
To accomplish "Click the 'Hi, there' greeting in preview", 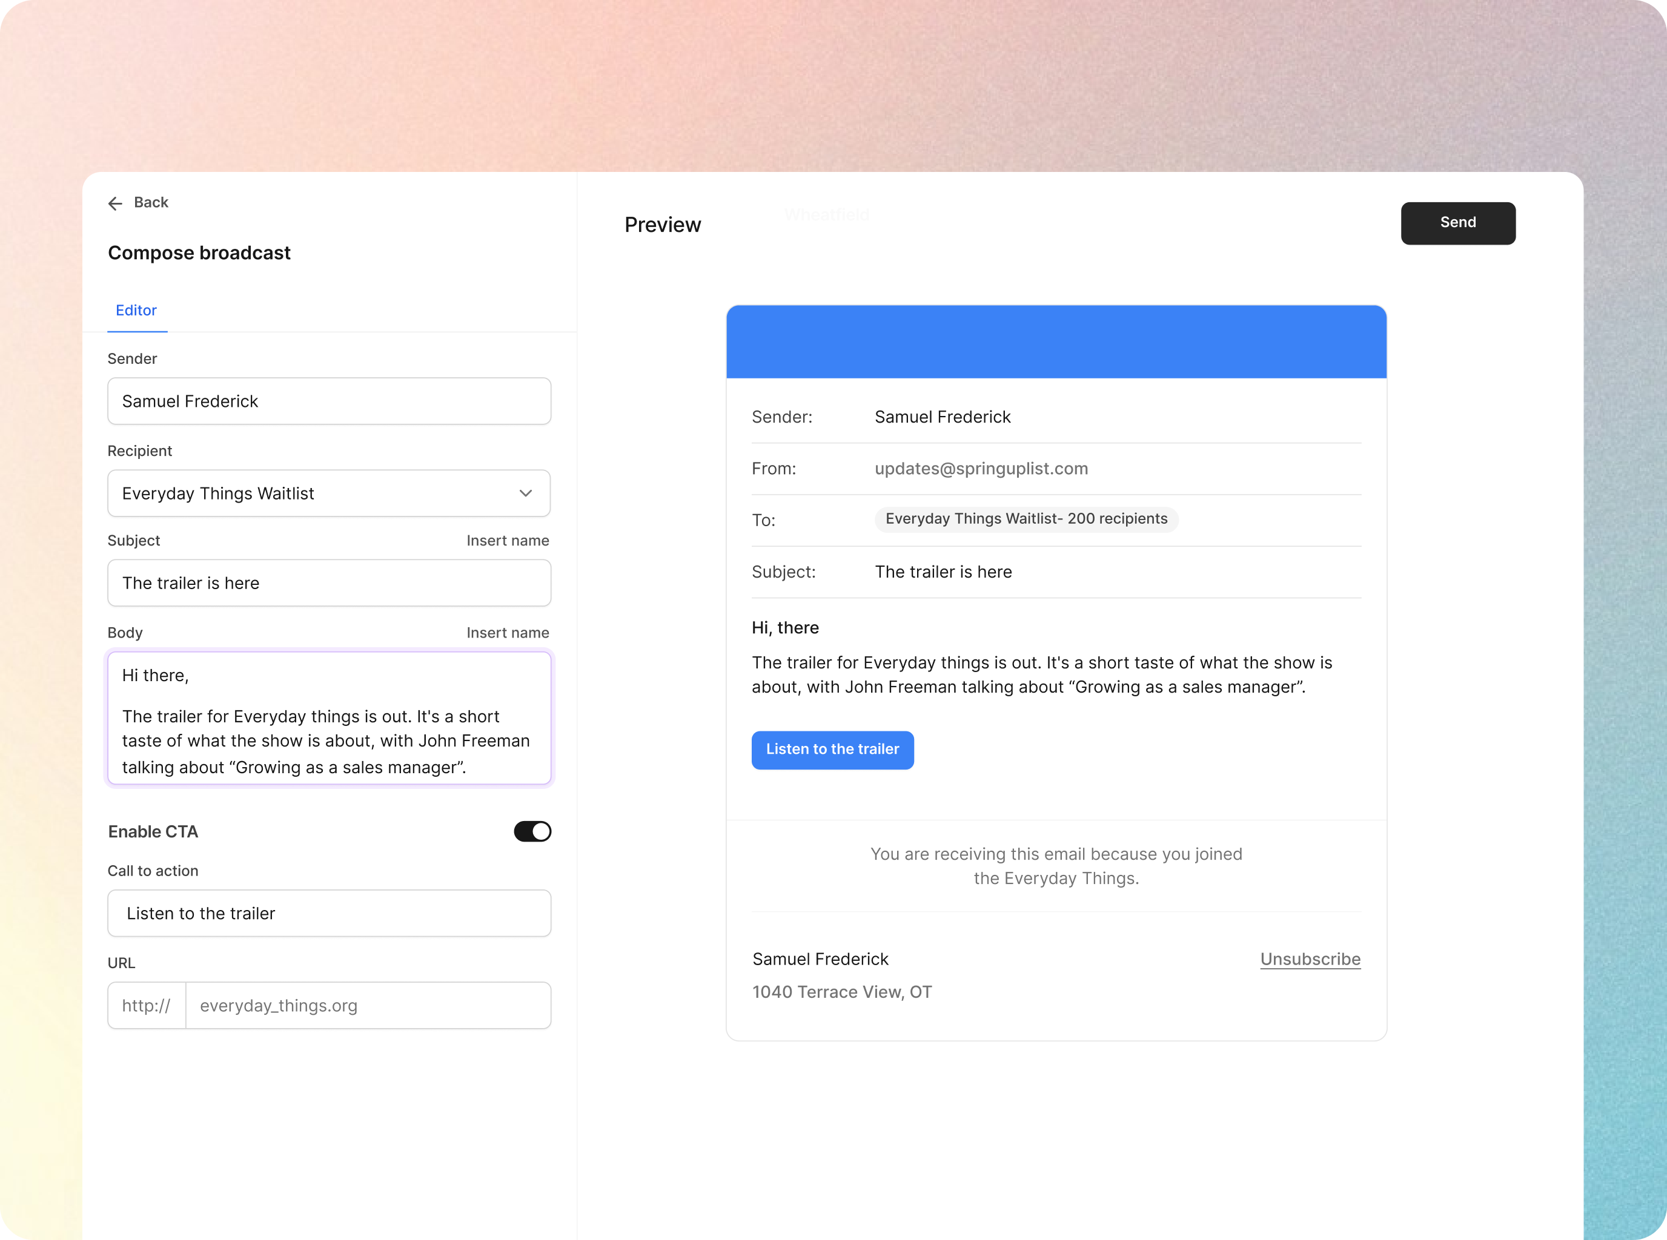I will tap(784, 628).
